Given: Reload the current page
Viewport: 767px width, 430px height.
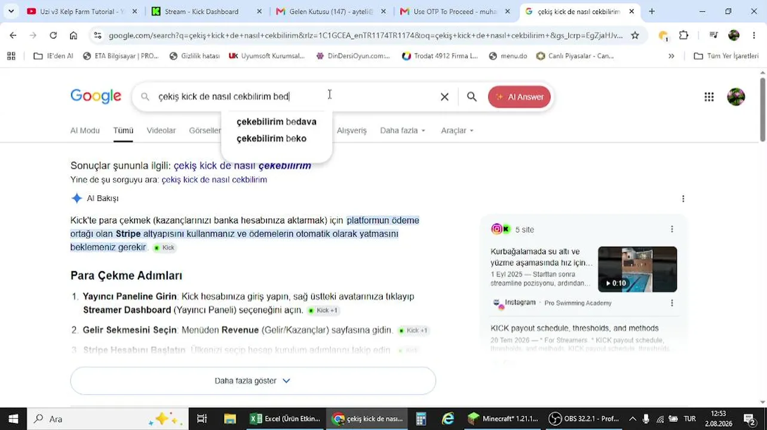Looking at the screenshot, I should [53, 35].
